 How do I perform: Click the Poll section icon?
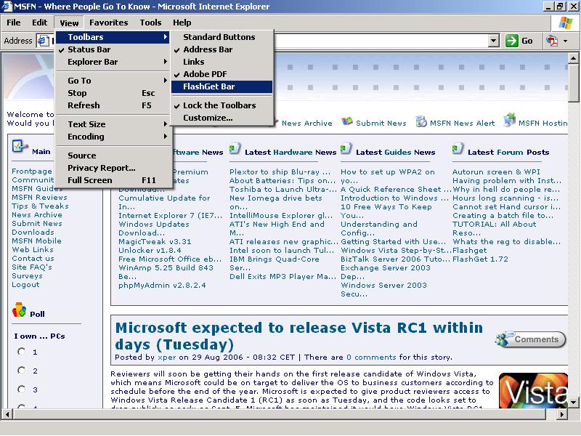(19, 310)
